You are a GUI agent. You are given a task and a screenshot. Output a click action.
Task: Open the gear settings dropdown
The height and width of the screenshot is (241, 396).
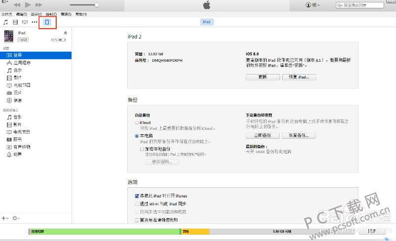point(16,218)
